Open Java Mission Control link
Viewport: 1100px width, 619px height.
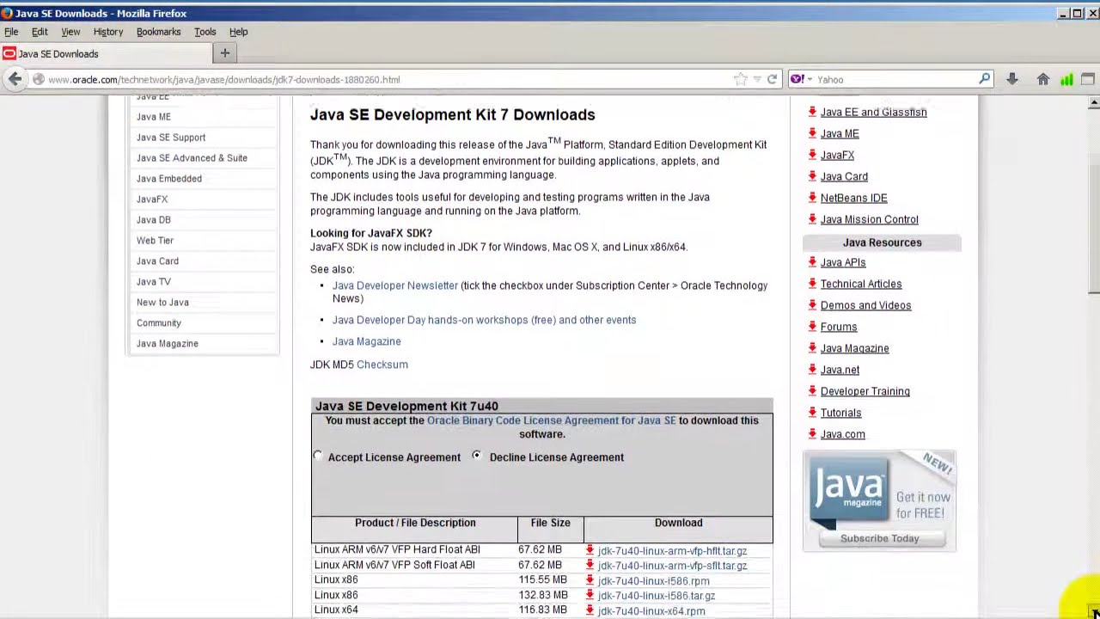pyautogui.click(x=869, y=219)
